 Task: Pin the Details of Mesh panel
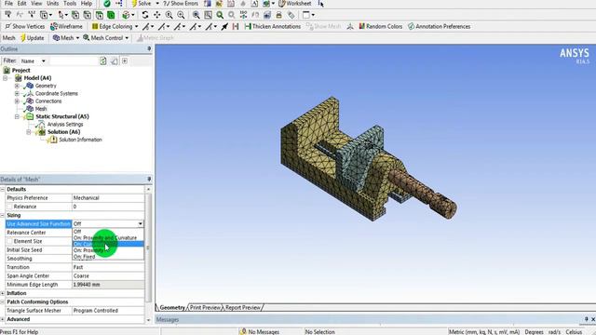[149, 180]
